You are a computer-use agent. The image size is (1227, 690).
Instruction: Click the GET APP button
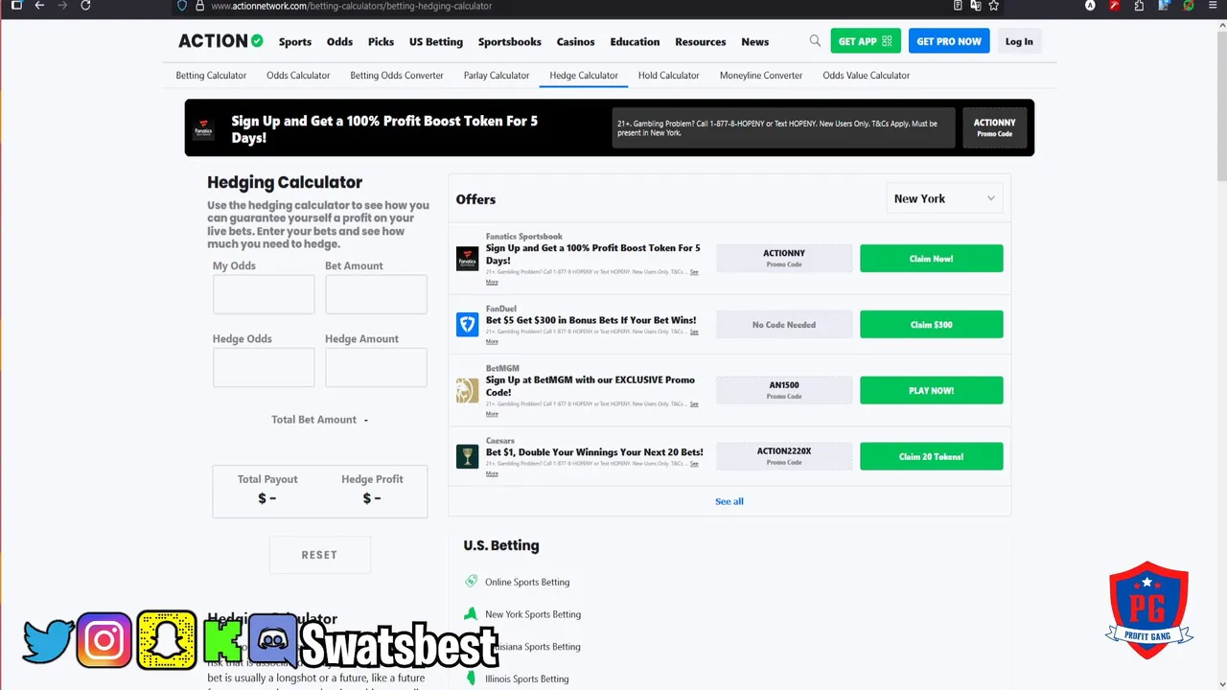pyautogui.click(x=866, y=41)
